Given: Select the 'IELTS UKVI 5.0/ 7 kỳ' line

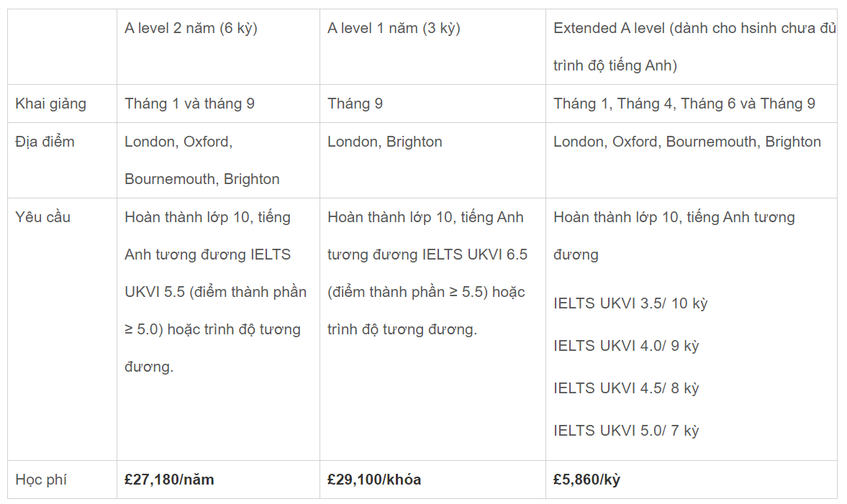Looking at the screenshot, I should (x=626, y=431).
